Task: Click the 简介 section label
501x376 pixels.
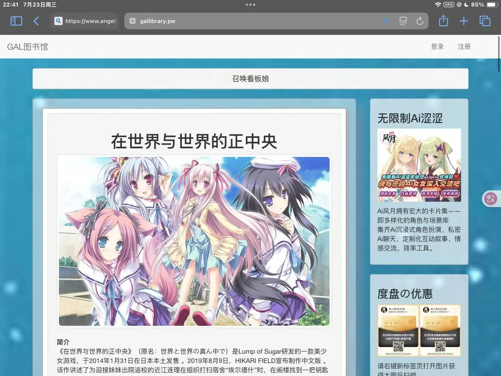Action: (63, 342)
